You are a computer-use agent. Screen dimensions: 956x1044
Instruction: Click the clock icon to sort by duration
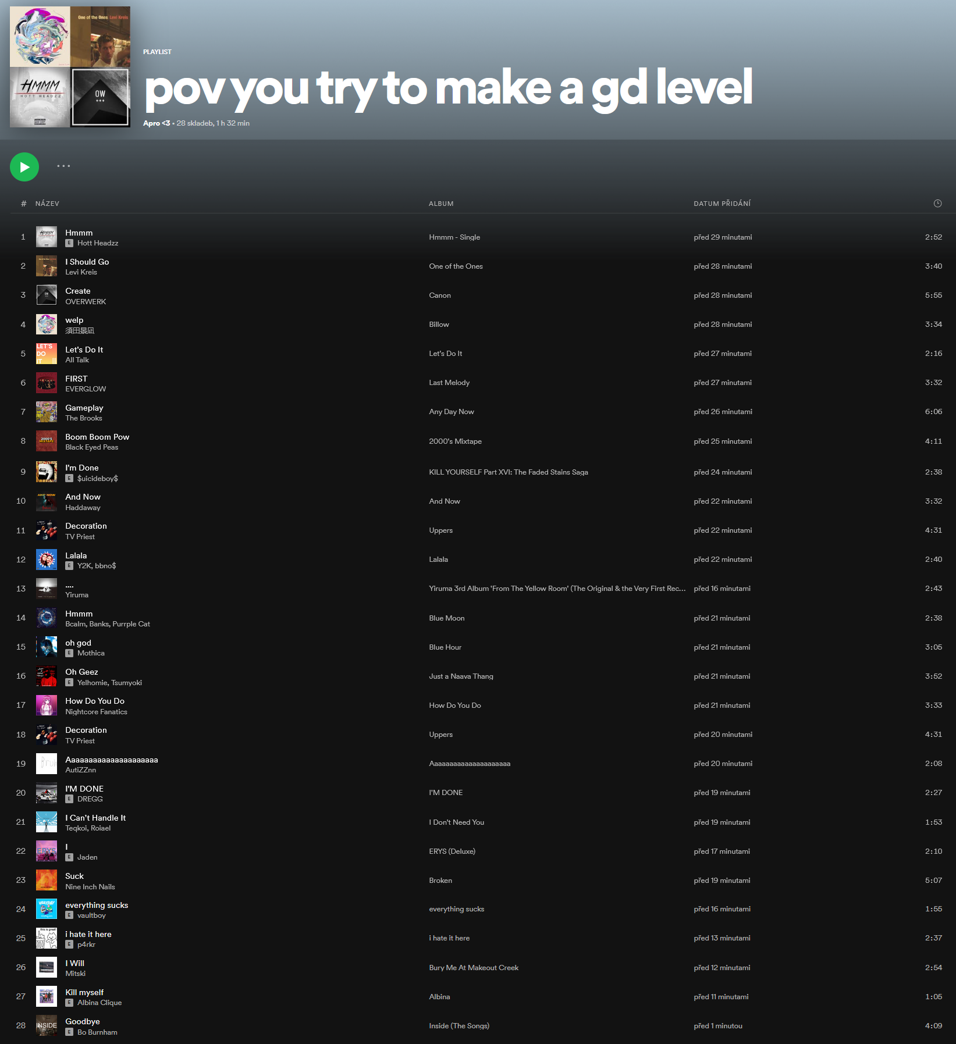(937, 204)
